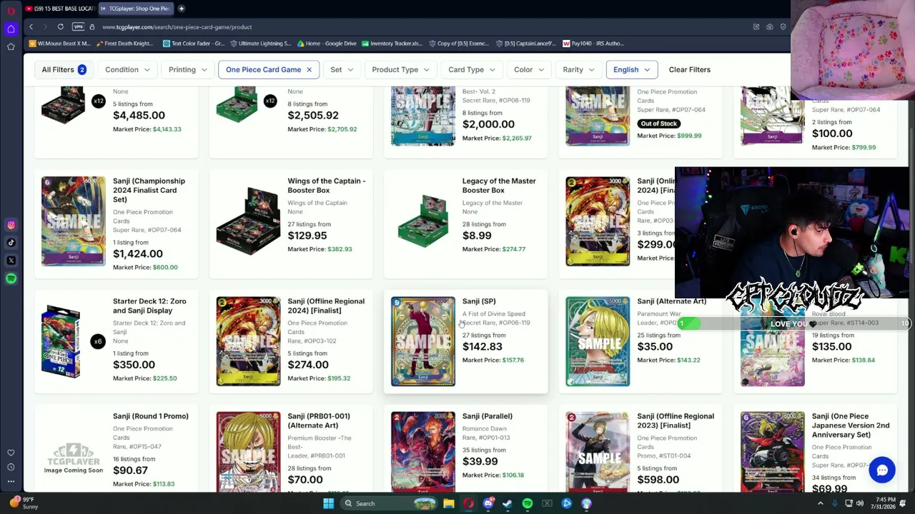Image resolution: width=915 pixels, height=514 pixels.
Task: Open sidebar three-dot more options
Action: (x=11, y=482)
